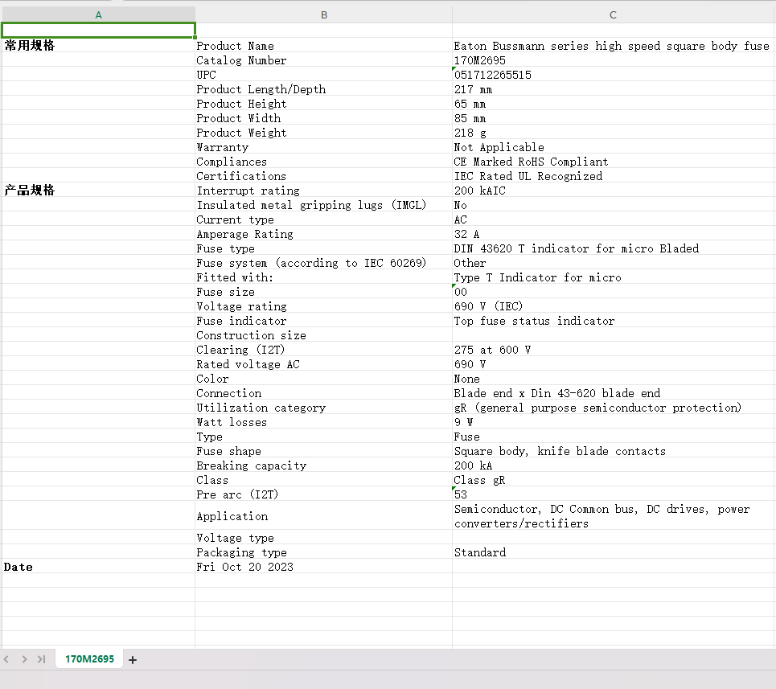Select column A header
This screenshot has width=776, height=689.
point(98,14)
